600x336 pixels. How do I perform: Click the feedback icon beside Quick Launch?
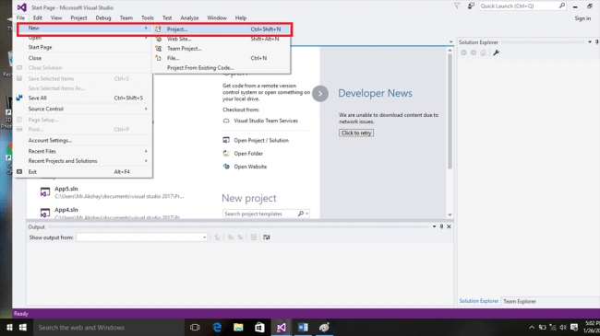pyautogui.click(x=471, y=6)
